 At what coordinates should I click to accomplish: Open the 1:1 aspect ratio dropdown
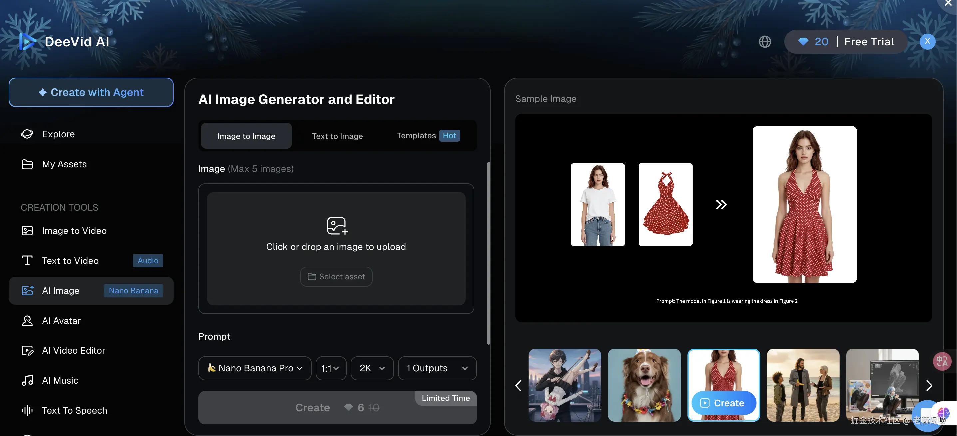[331, 368]
